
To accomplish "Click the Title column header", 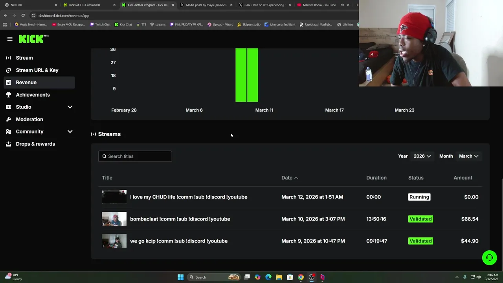I will point(107,178).
